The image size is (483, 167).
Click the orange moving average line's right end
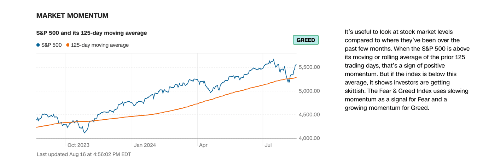[x=296, y=78]
